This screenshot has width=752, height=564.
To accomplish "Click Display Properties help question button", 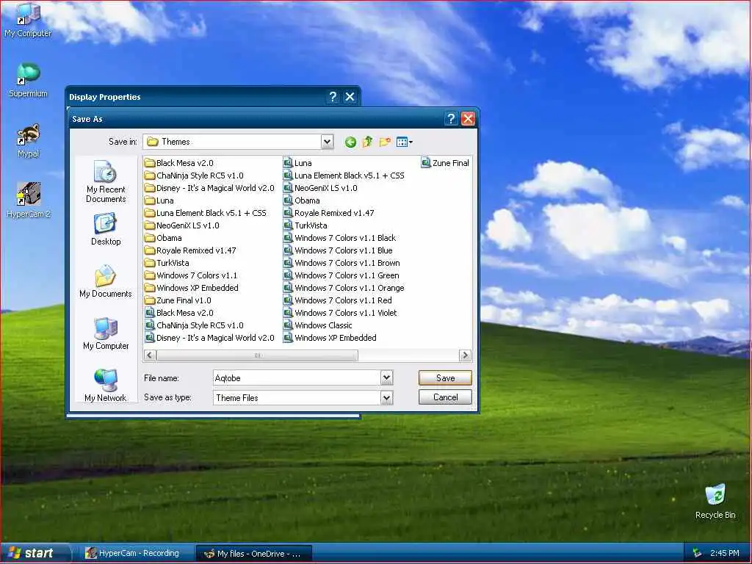I will [333, 96].
